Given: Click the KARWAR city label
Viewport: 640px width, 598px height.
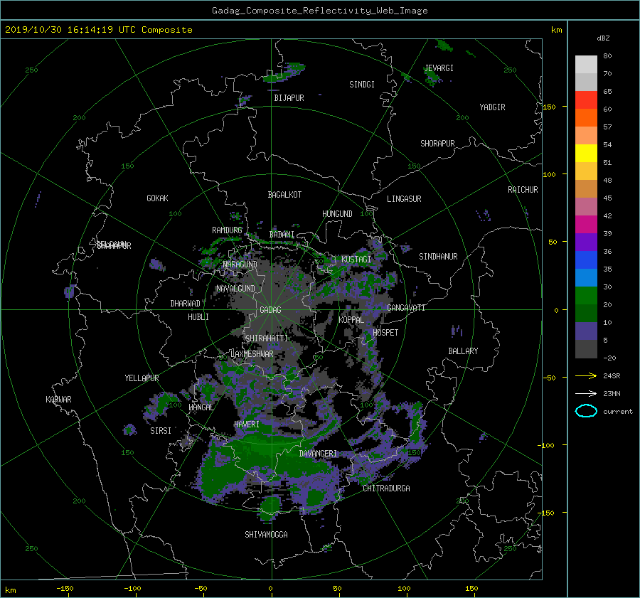Looking at the screenshot, I should click(x=58, y=400).
